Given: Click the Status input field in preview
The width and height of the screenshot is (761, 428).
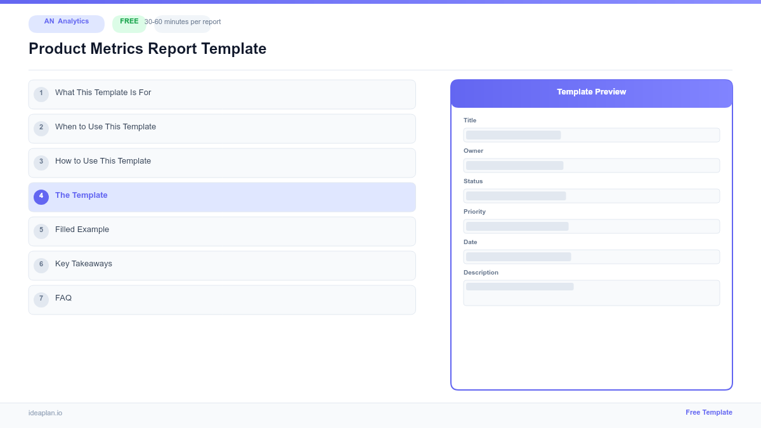Looking at the screenshot, I should 592,196.
